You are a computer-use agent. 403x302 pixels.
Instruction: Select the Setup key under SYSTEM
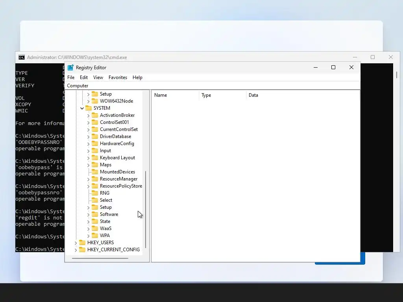[105, 207]
